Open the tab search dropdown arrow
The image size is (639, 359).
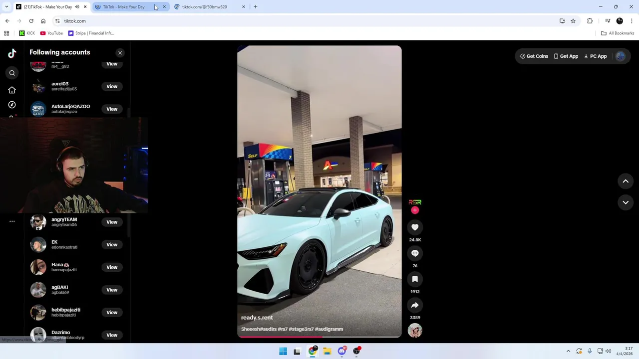(6, 7)
